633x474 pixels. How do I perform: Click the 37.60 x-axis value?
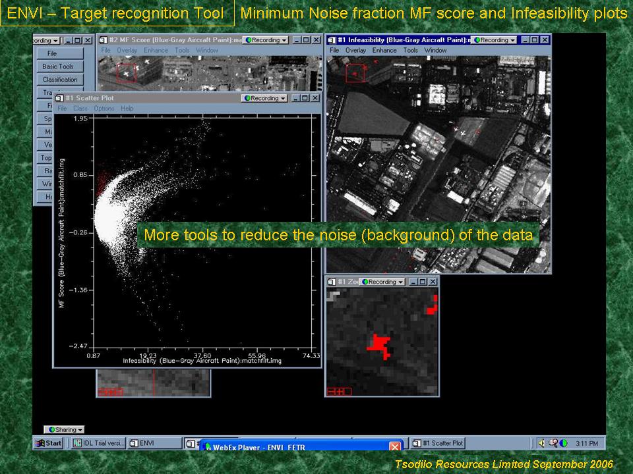click(x=202, y=355)
